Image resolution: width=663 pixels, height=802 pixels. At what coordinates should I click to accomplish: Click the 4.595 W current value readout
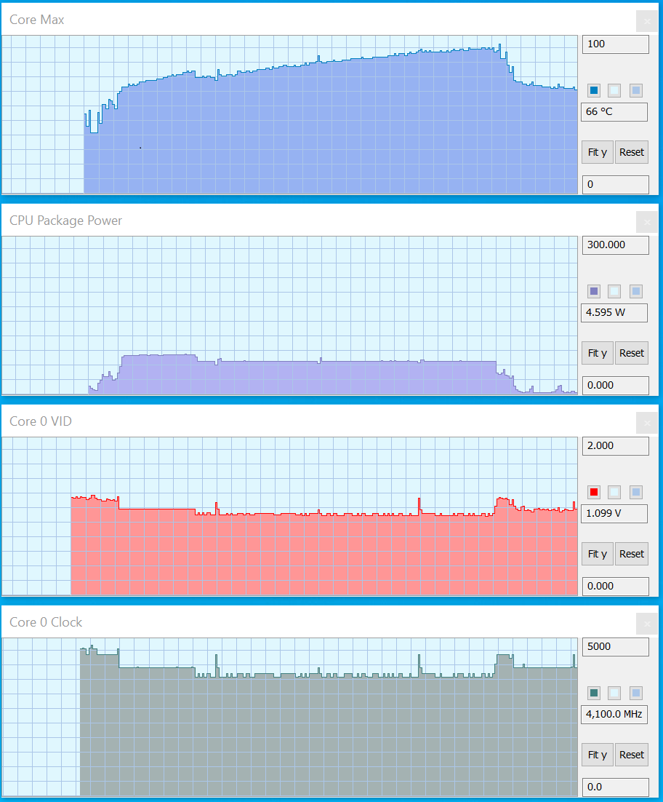(x=614, y=313)
